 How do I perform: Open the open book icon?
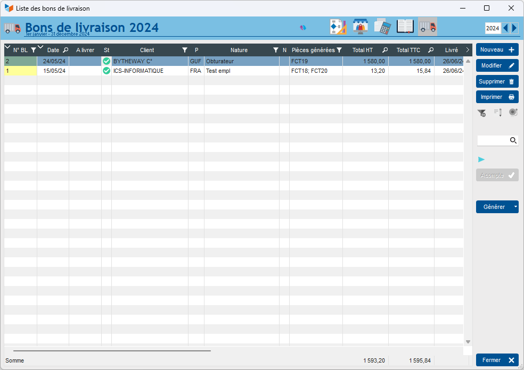coord(405,27)
